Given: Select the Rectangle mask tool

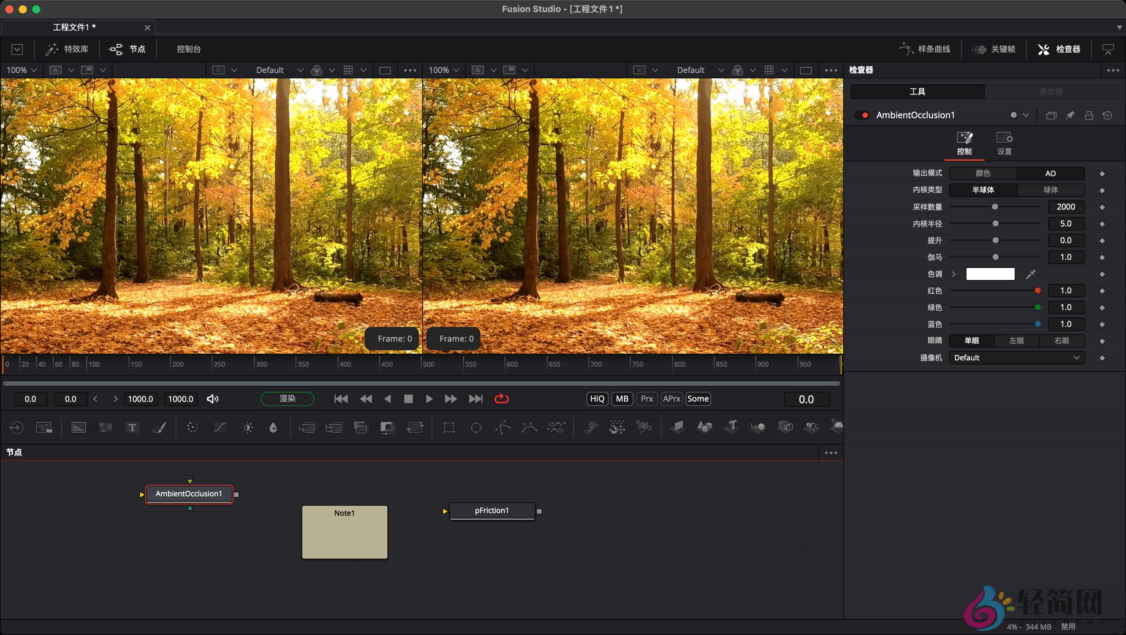Looking at the screenshot, I should (x=449, y=427).
